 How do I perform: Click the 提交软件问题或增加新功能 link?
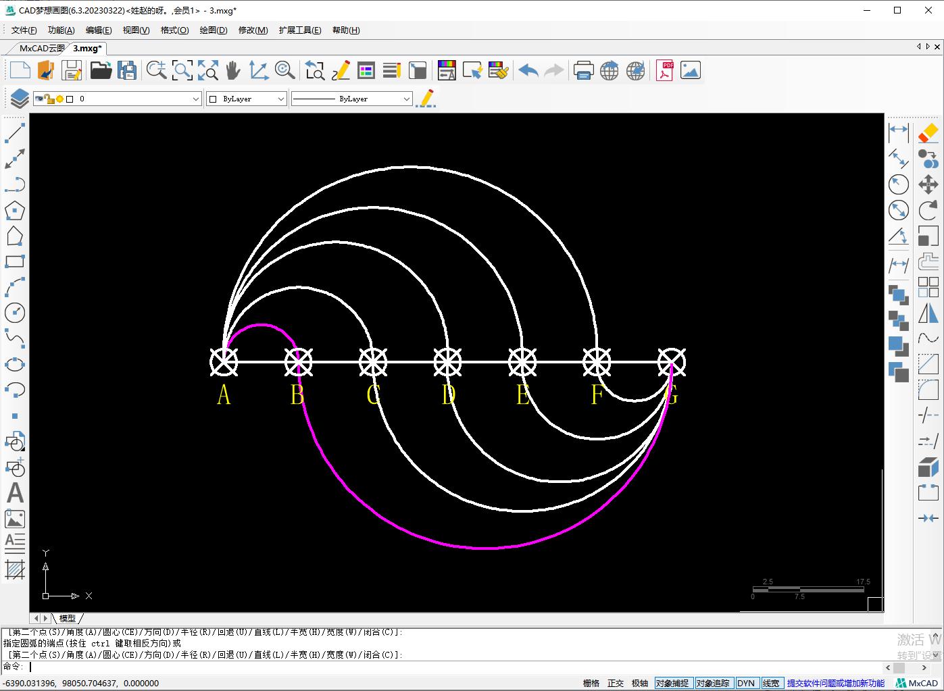[835, 683]
